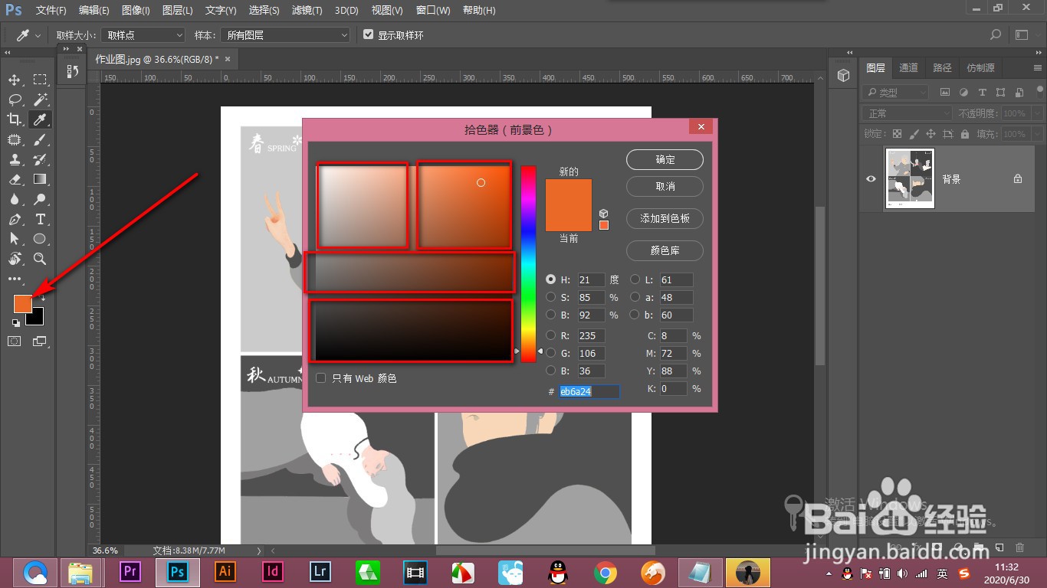The image size is (1047, 588).
Task: Select the R red radio button
Action: [550, 335]
